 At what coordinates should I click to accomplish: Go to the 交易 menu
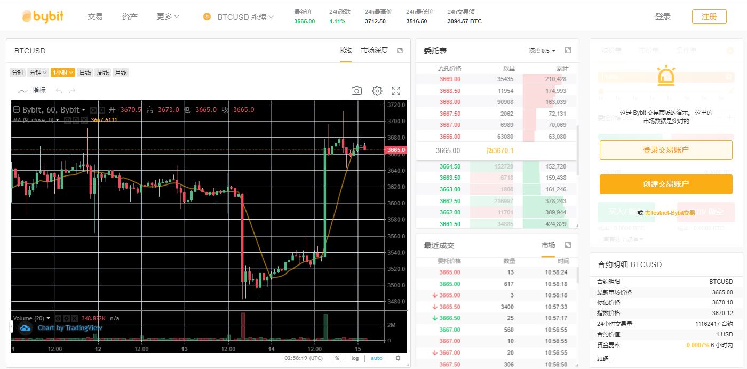tap(95, 17)
